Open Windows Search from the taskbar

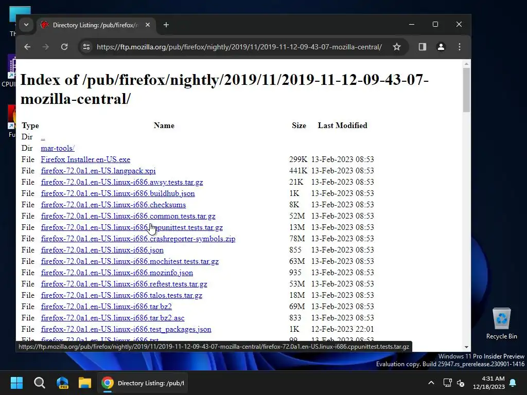coord(39,383)
